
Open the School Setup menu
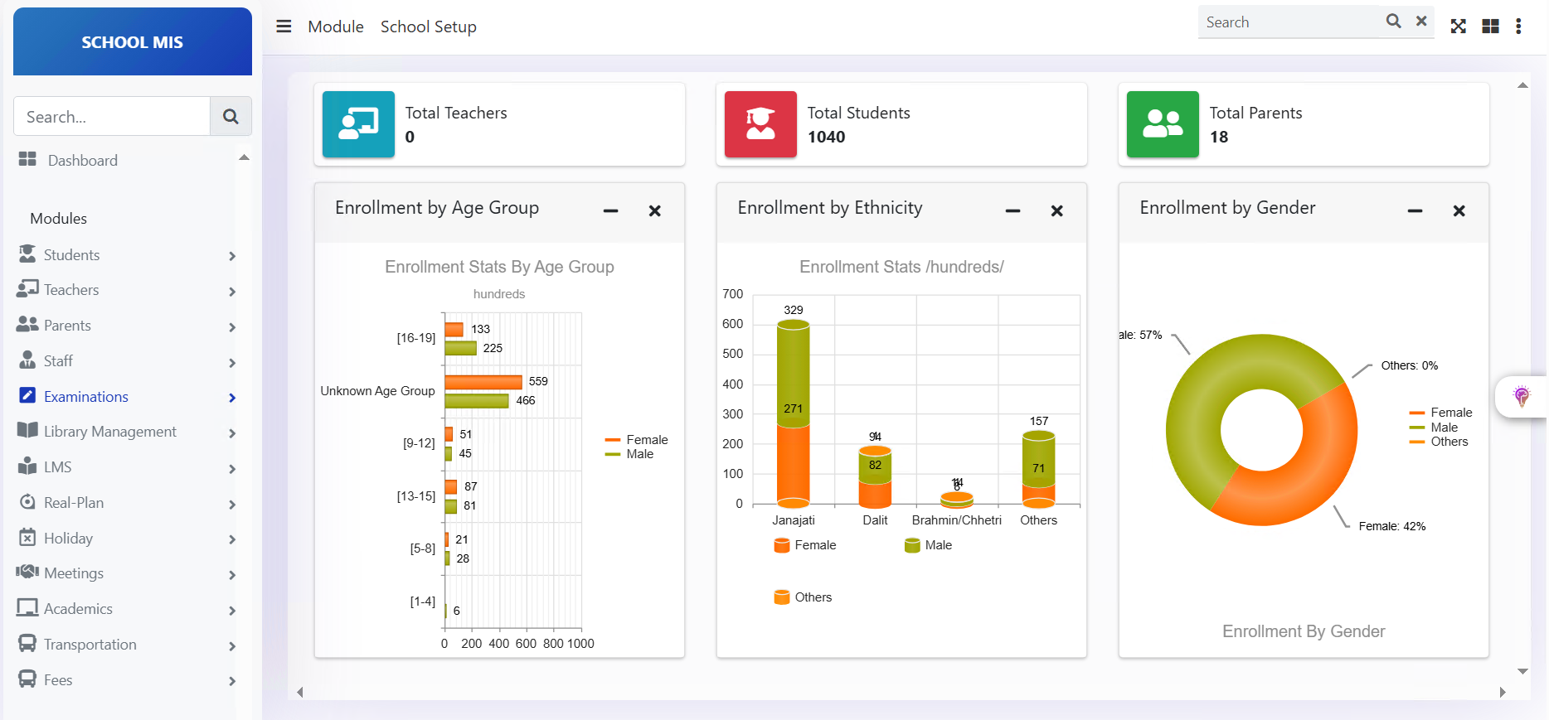click(428, 27)
